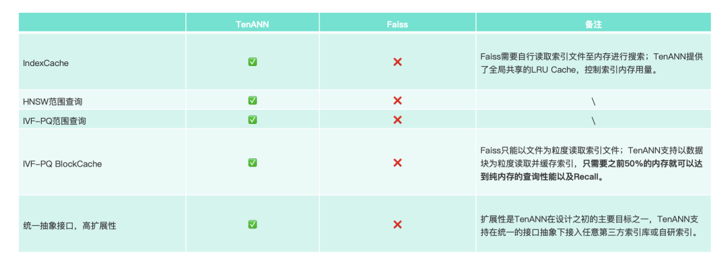Click the HNSW范围查询 row label
The width and height of the screenshot is (728, 275).
[57, 101]
